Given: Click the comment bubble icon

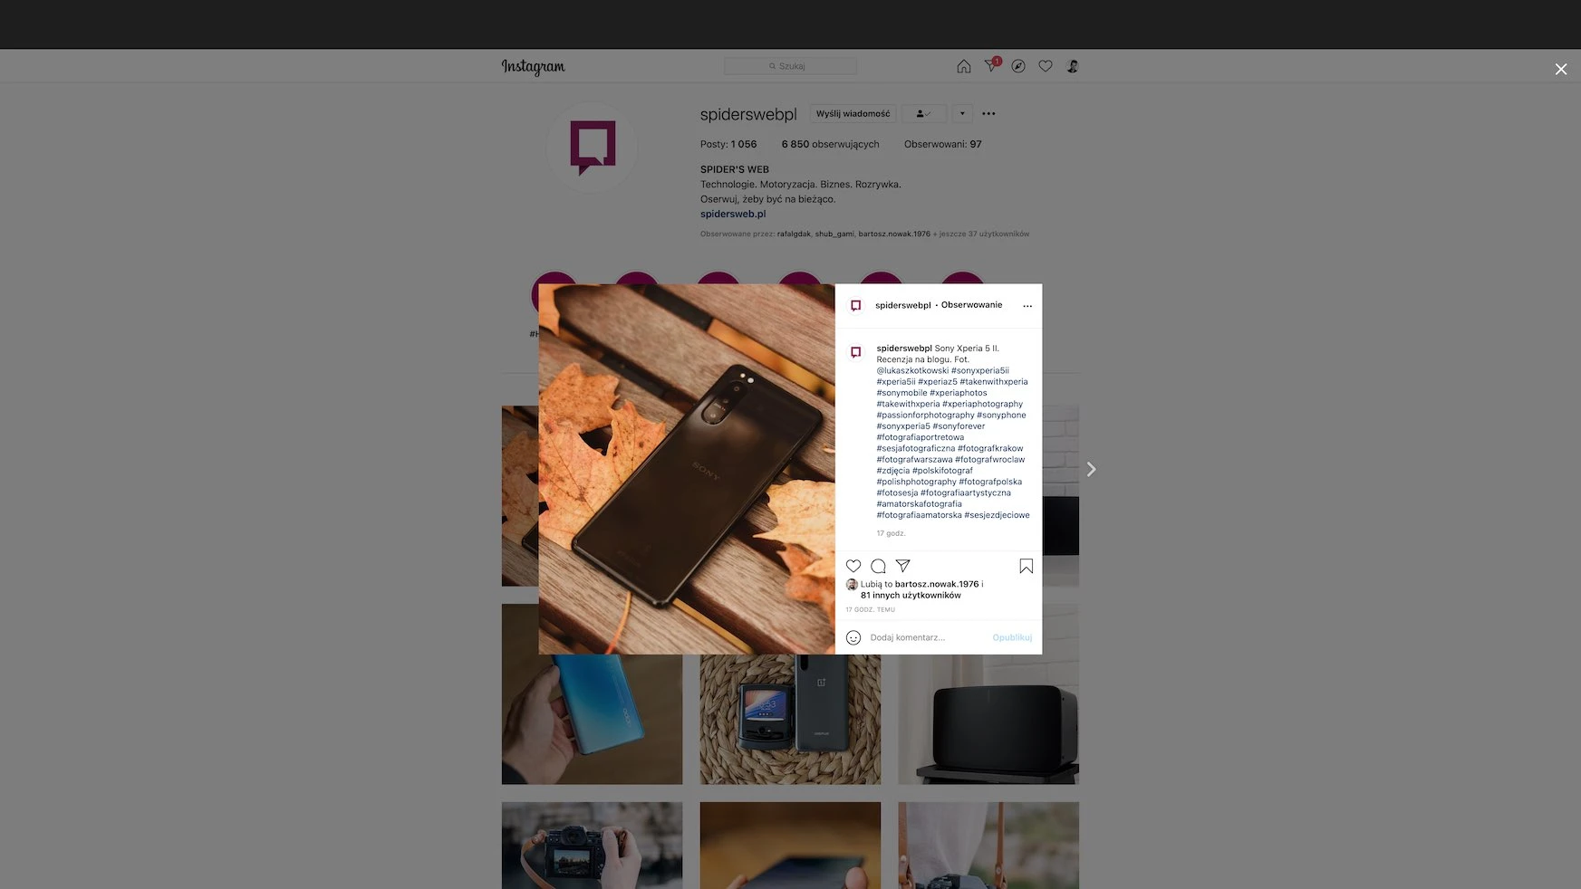Looking at the screenshot, I should pos(878,566).
